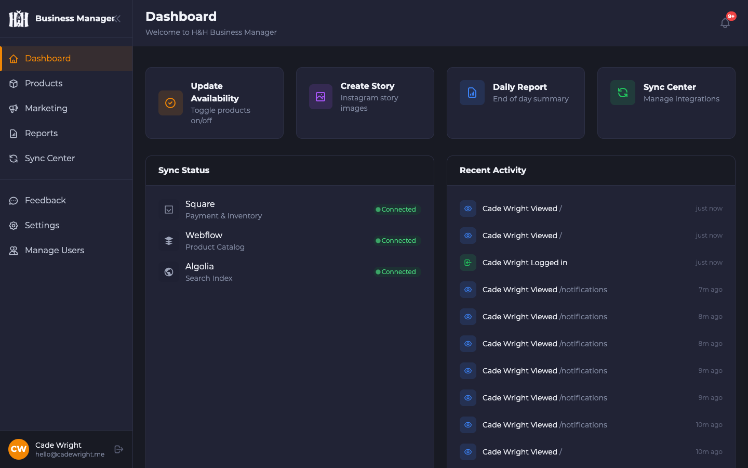Open Settings in sidebar
Image resolution: width=748 pixels, height=468 pixels.
point(66,226)
